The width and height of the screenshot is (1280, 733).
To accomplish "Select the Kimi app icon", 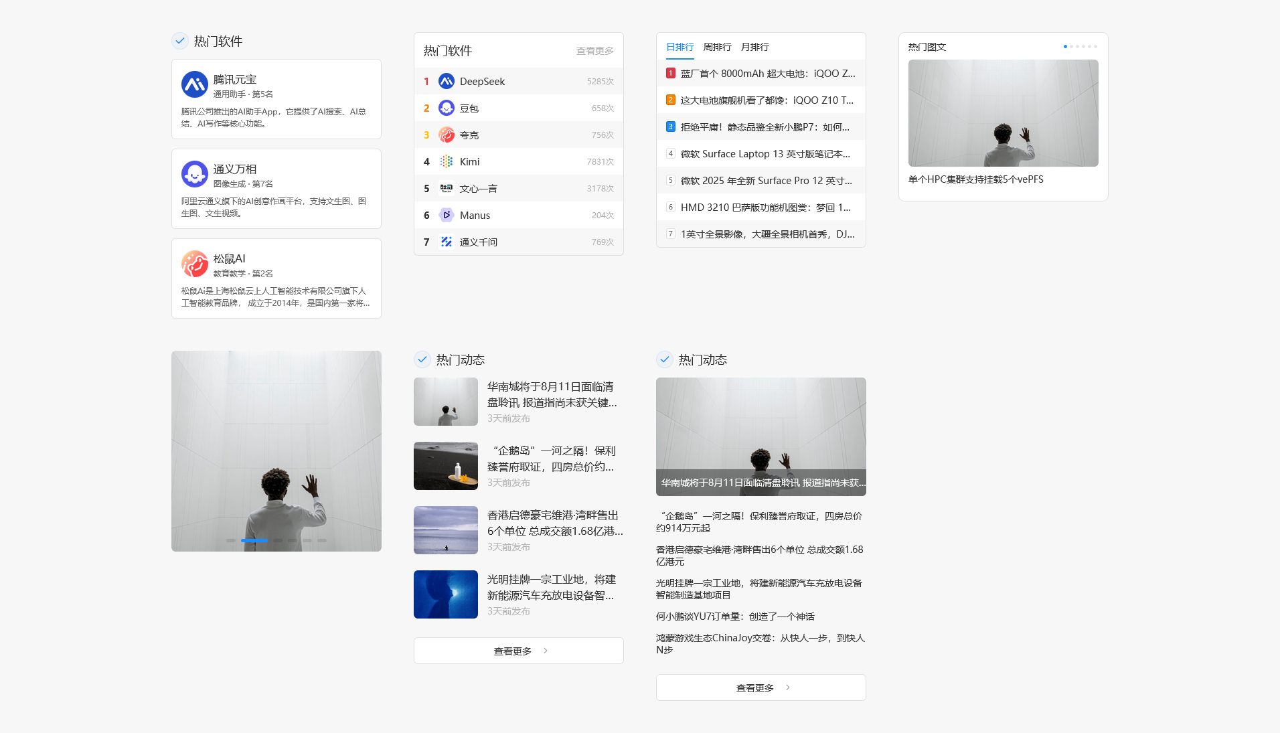I will click(x=446, y=161).
